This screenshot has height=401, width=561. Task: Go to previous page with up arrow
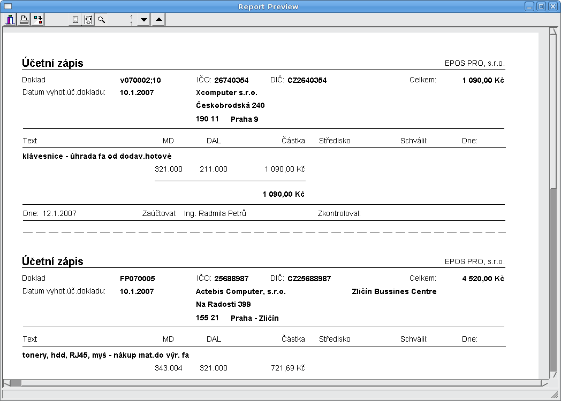[x=158, y=20]
